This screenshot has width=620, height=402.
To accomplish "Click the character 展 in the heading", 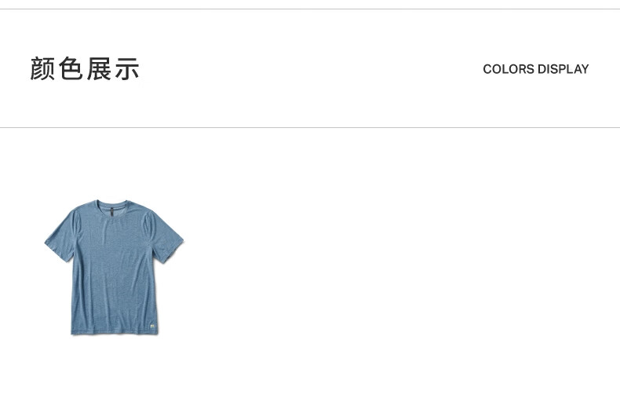I will pos(99,69).
